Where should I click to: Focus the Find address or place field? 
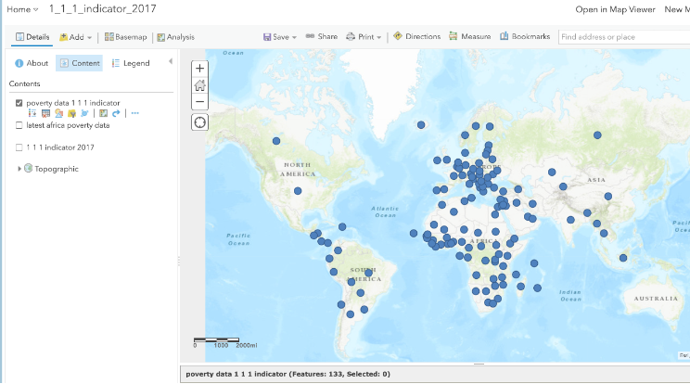(x=624, y=37)
